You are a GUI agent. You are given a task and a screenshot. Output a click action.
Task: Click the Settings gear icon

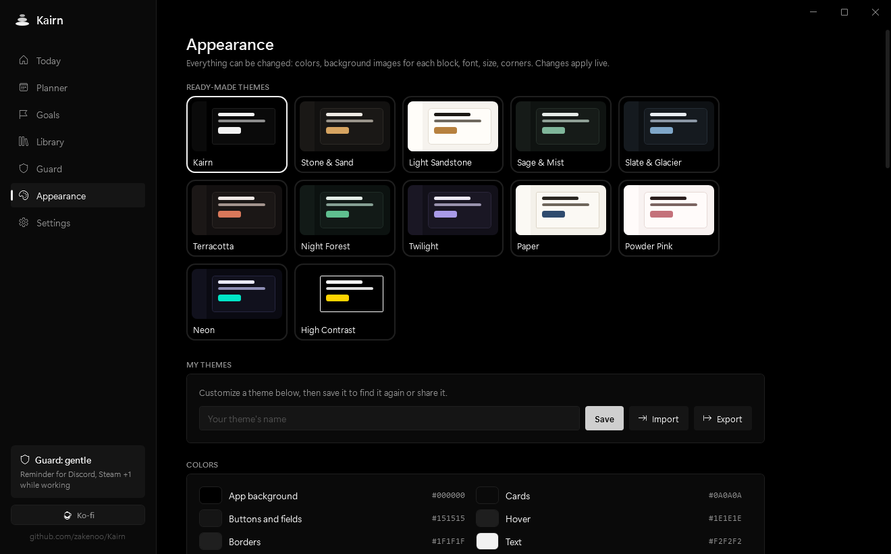click(24, 222)
